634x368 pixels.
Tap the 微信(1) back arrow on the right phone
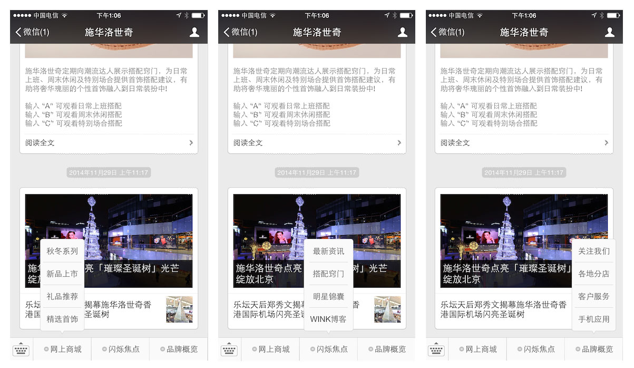(447, 32)
